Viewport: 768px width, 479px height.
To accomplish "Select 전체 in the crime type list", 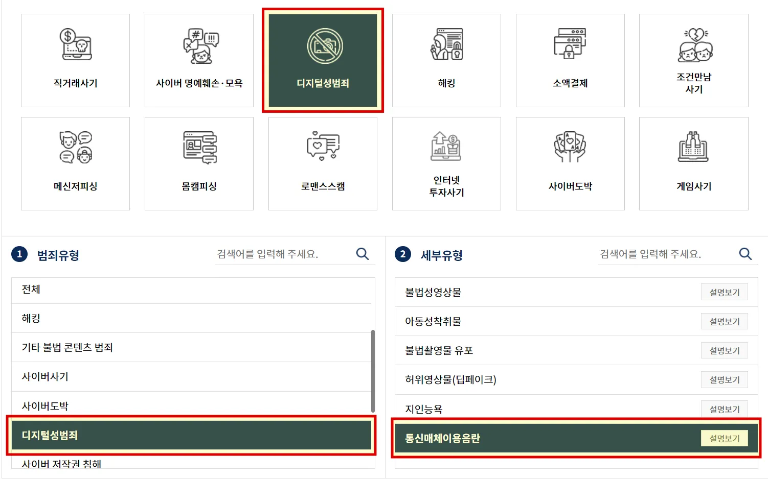I will [192, 290].
